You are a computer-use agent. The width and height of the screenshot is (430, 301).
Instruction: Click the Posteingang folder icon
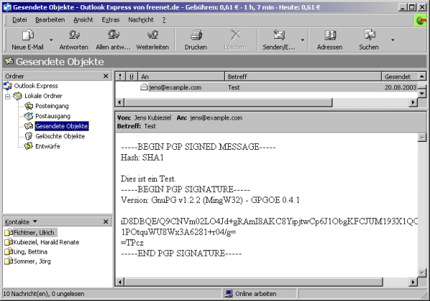(x=29, y=106)
